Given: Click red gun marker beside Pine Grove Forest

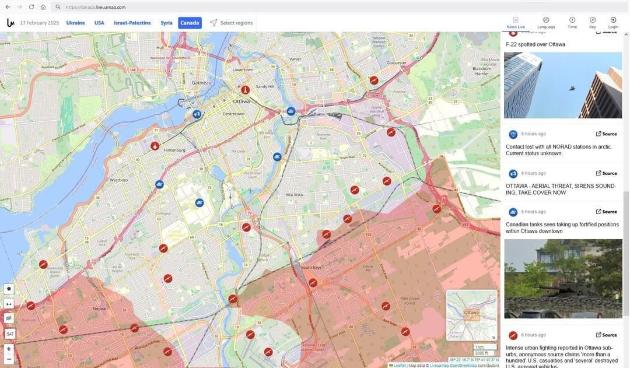Looking at the screenshot, I should click(386, 306).
